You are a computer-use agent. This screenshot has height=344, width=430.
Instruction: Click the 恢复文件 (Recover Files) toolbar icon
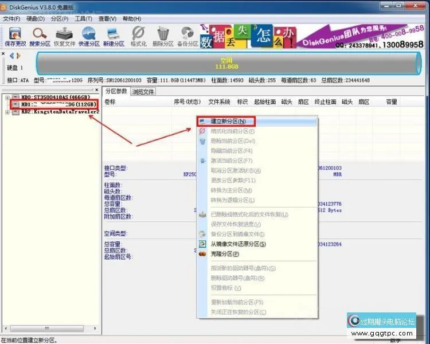64,34
